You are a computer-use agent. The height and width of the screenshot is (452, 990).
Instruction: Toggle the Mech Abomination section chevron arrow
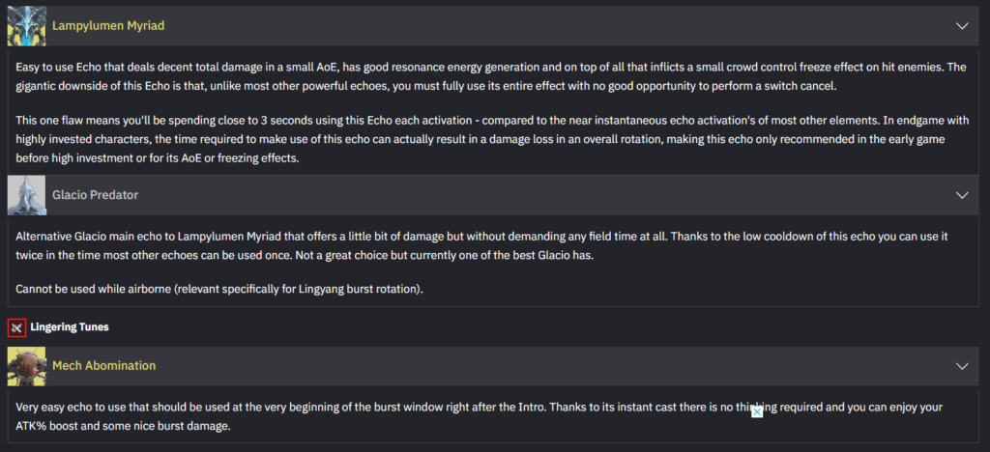pos(961,366)
